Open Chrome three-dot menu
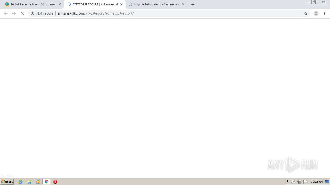 (324, 13)
